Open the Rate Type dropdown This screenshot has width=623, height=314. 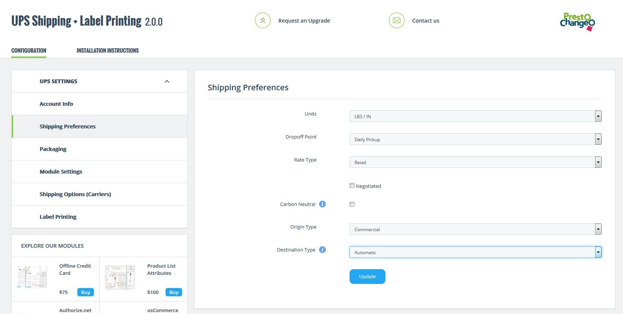coord(476,162)
